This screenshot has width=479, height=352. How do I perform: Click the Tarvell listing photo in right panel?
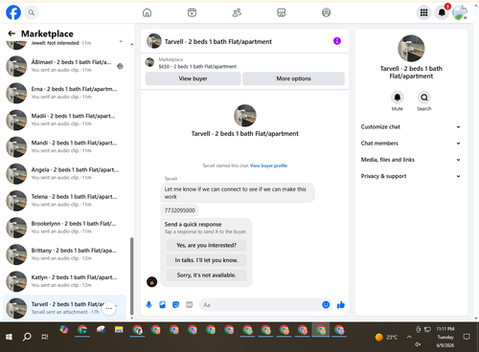[x=411, y=48]
